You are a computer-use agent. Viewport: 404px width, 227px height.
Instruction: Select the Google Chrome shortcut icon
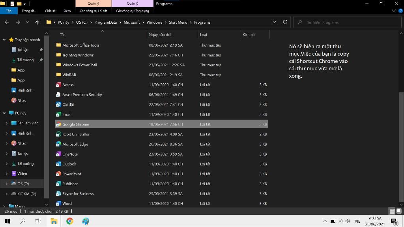point(58,124)
